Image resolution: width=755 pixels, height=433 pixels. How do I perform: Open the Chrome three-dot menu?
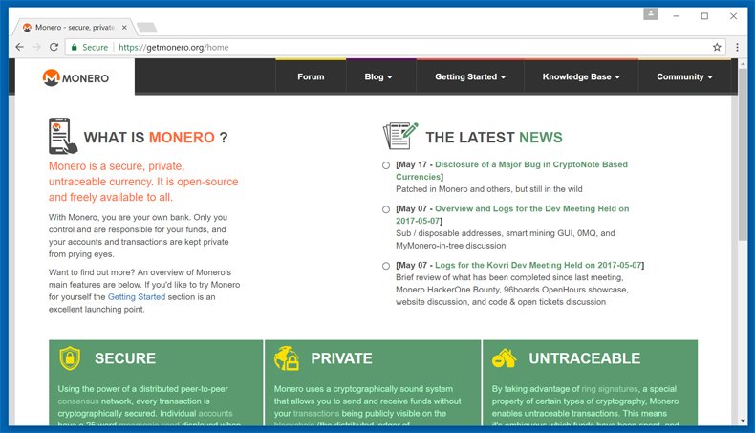[737, 47]
